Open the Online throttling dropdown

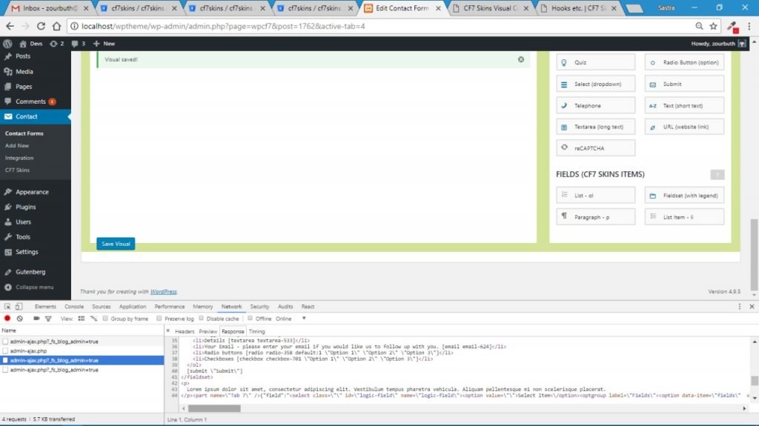[x=303, y=319]
